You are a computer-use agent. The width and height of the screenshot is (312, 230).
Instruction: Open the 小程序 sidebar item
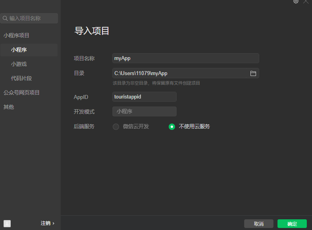coord(19,50)
